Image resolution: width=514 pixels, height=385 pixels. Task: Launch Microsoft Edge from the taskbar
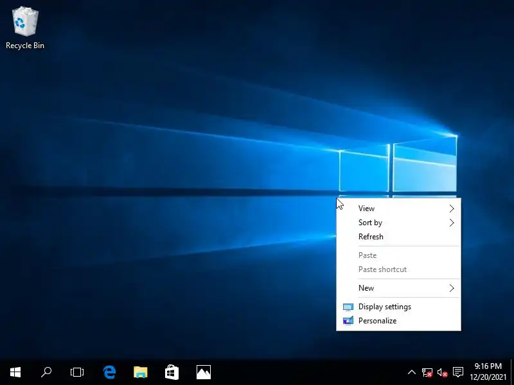click(109, 372)
